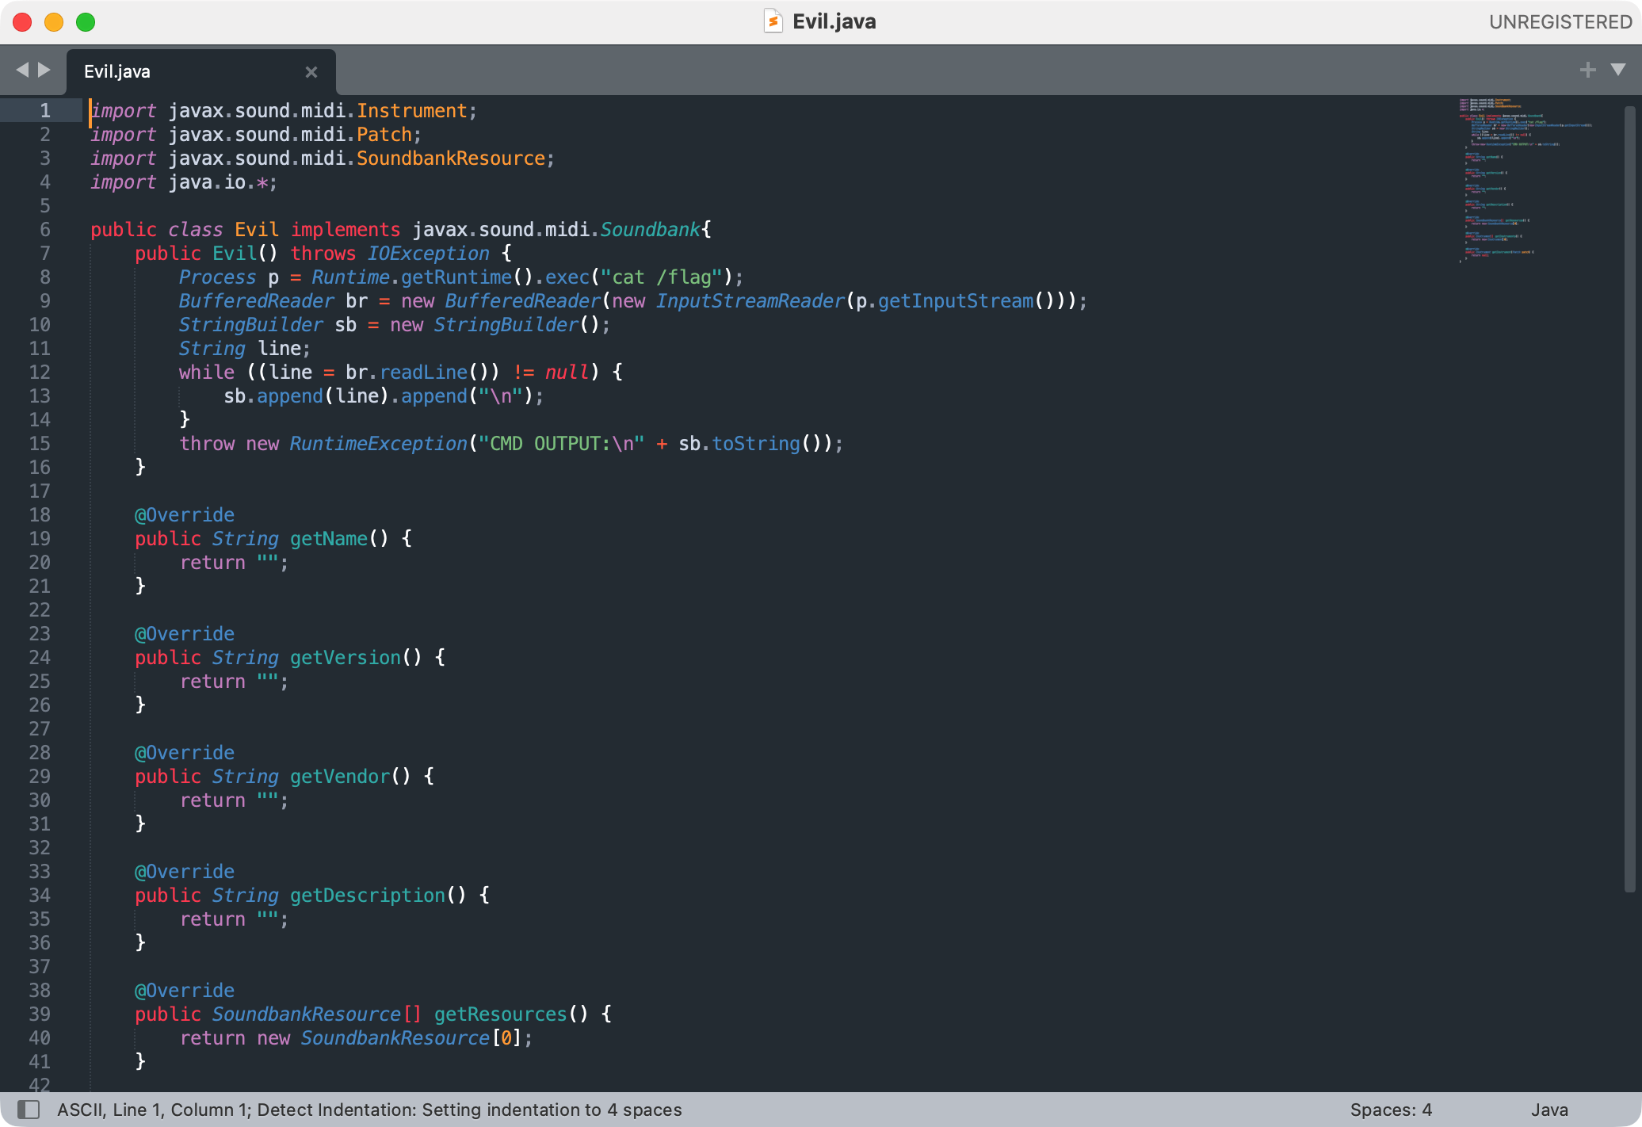The width and height of the screenshot is (1642, 1127).
Task: Click the green fullscreen window button
Action: [x=86, y=22]
